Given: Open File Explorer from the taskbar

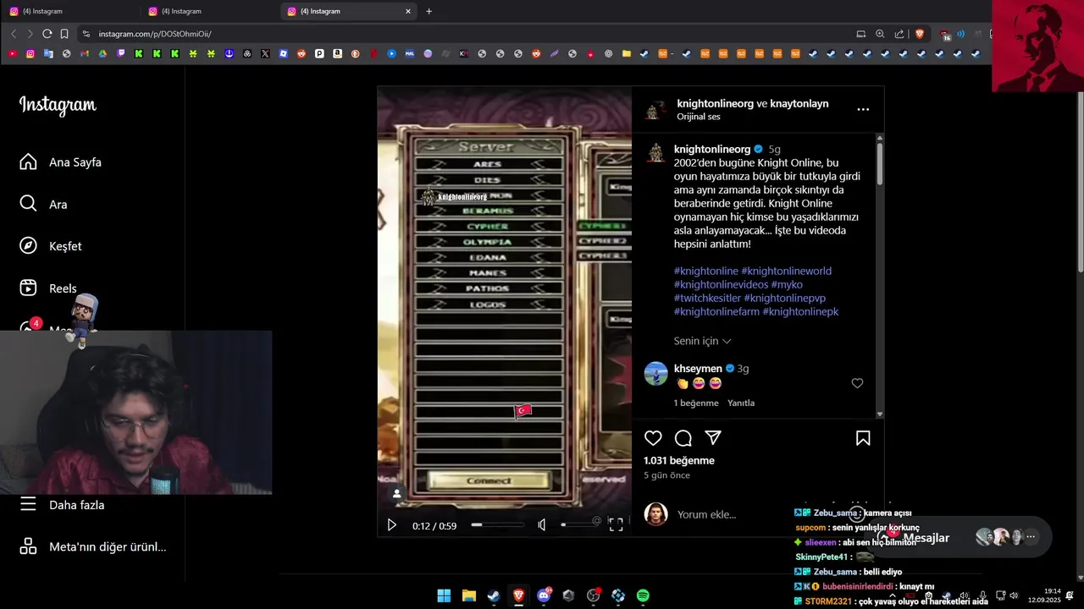Looking at the screenshot, I should [x=468, y=595].
